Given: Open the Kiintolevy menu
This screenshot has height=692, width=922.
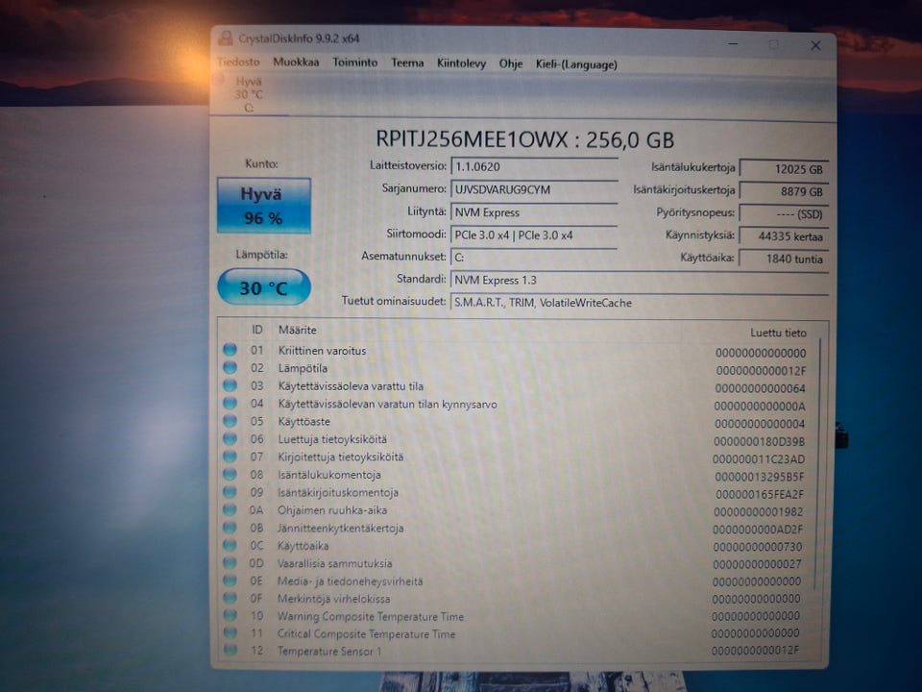Looking at the screenshot, I should click(x=462, y=63).
